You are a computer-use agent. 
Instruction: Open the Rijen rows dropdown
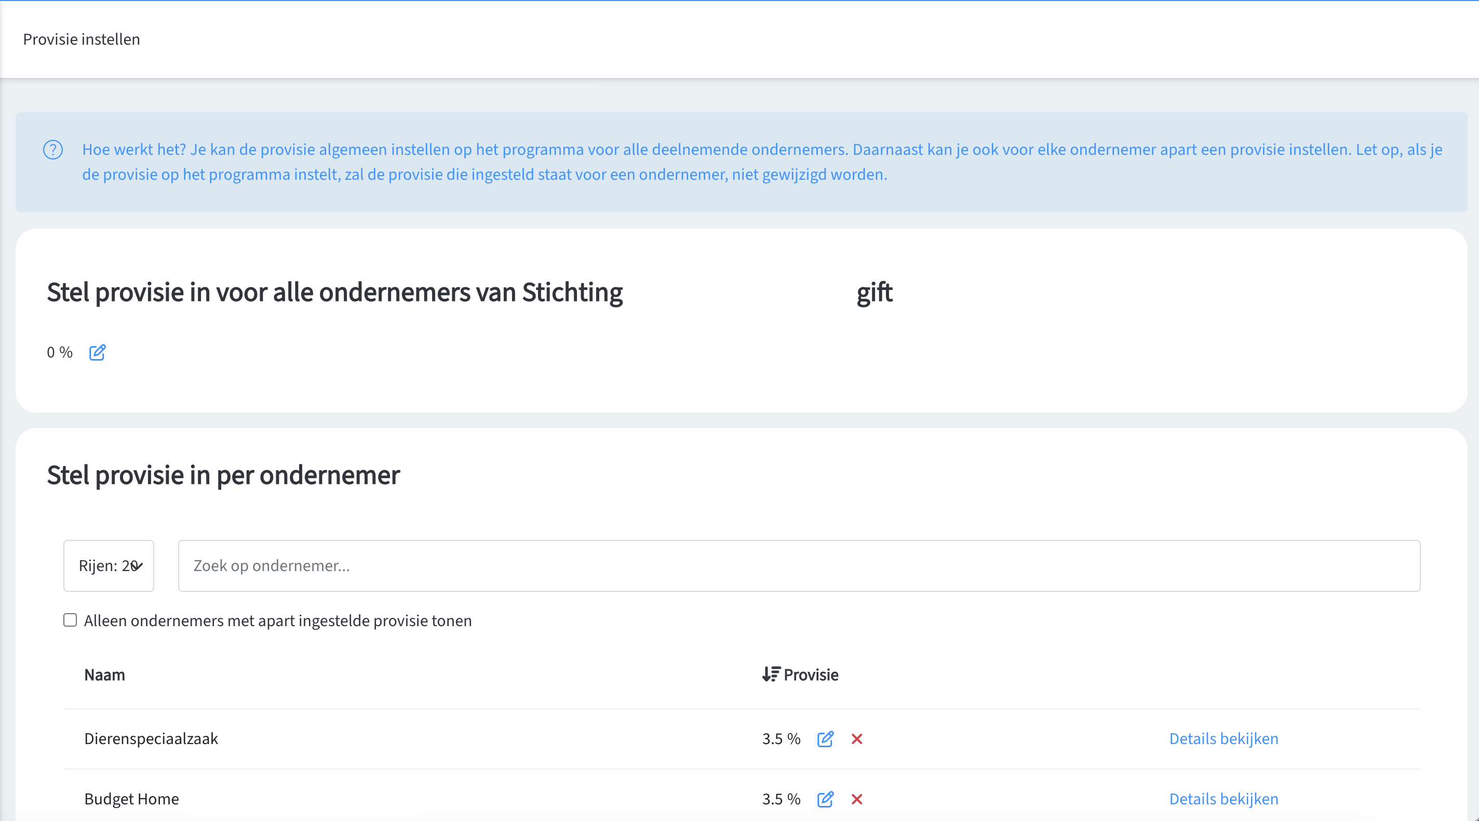point(109,565)
